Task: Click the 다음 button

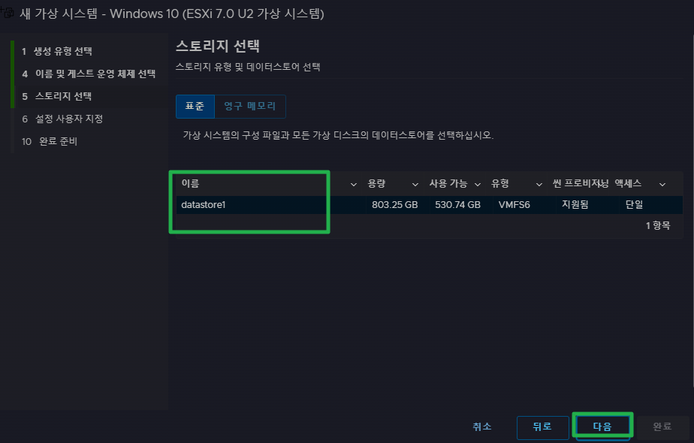Action: pos(602,426)
